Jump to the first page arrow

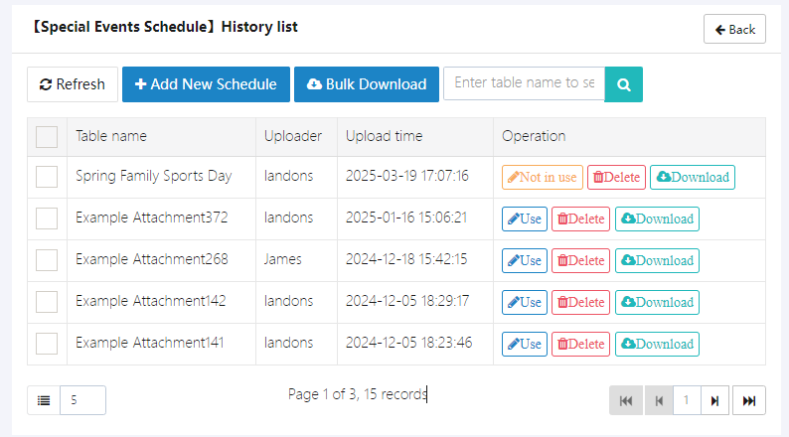click(625, 400)
